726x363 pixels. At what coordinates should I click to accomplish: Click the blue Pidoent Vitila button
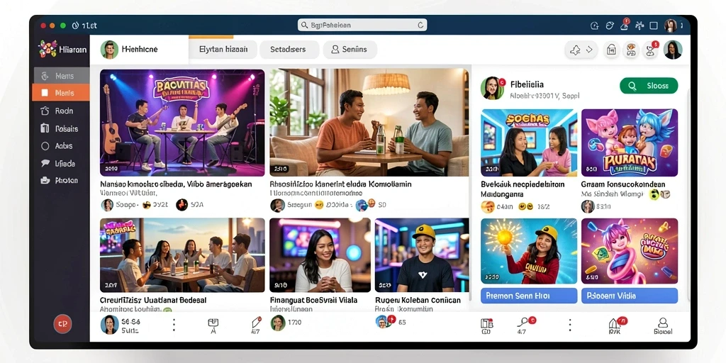(630, 296)
